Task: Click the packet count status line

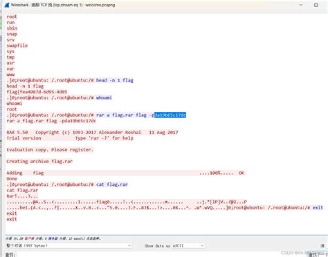Action: pos(53,238)
